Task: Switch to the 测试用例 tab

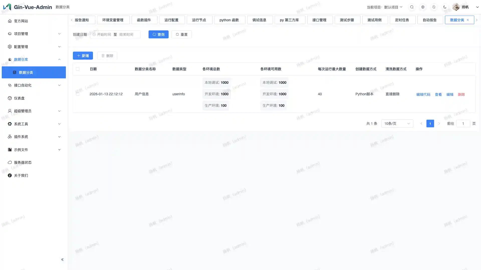Action: pyautogui.click(x=375, y=20)
